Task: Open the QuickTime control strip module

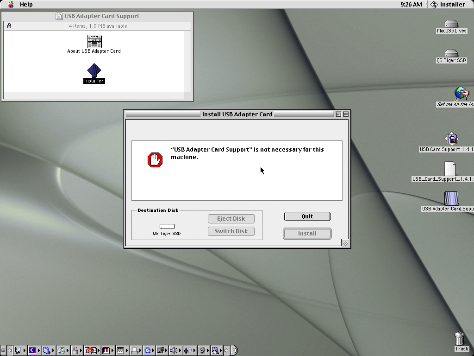Action: (149, 350)
